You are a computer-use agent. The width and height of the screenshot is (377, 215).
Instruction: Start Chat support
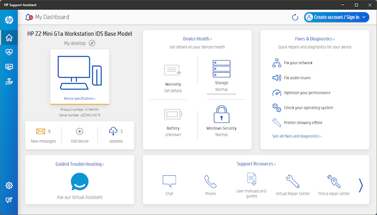click(x=169, y=182)
